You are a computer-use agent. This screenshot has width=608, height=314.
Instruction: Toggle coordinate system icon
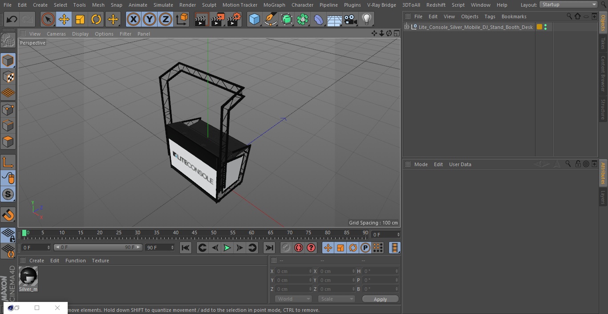click(x=182, y=19)
